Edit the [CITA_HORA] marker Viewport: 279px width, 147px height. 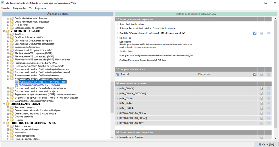(262, 103)
